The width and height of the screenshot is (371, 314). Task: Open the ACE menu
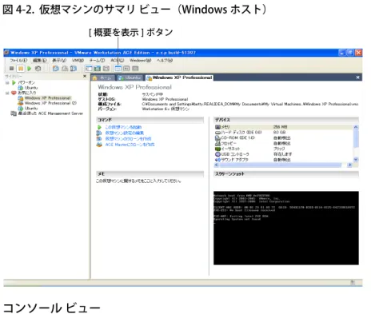click(x=118, y=61)
